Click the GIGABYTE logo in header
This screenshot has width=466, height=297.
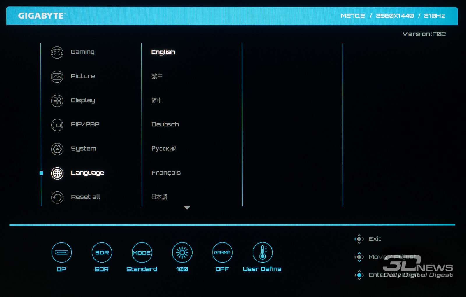click(x=42, y=16)
